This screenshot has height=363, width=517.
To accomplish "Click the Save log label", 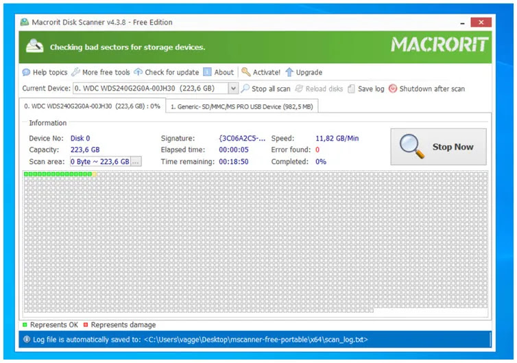I will (371, 89).
